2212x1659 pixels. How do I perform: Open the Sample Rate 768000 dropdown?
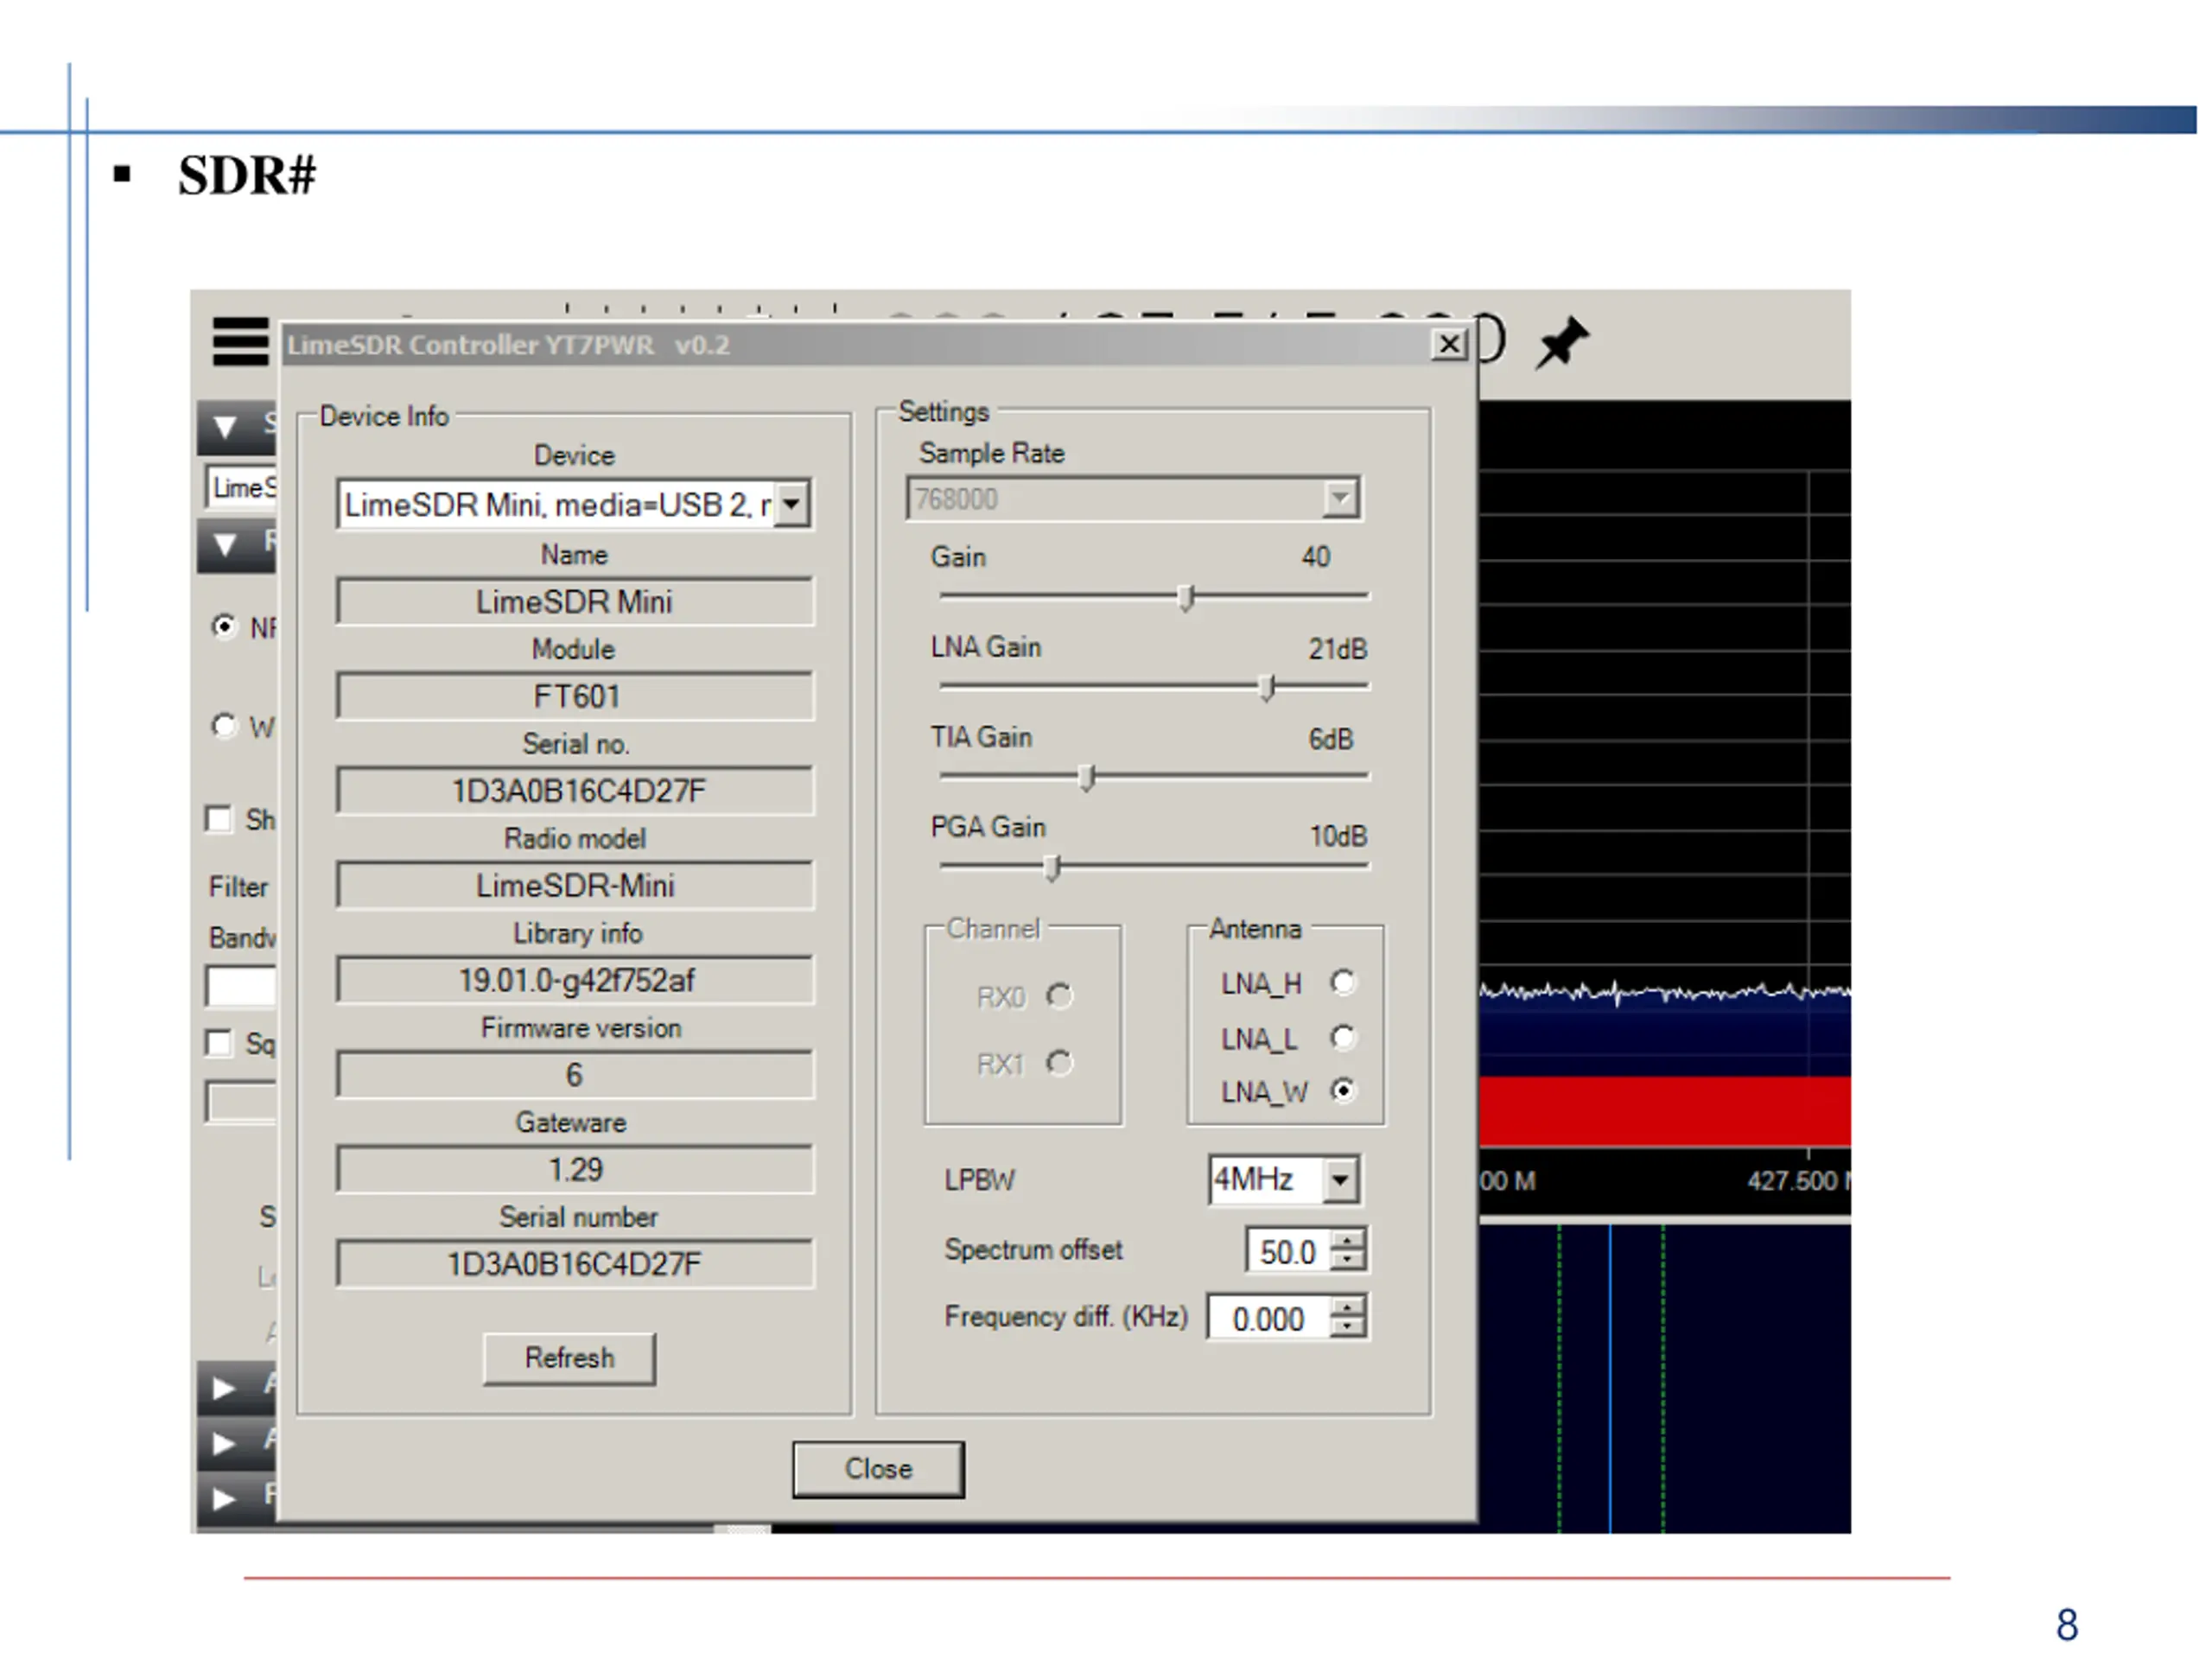click(1339, 498)
